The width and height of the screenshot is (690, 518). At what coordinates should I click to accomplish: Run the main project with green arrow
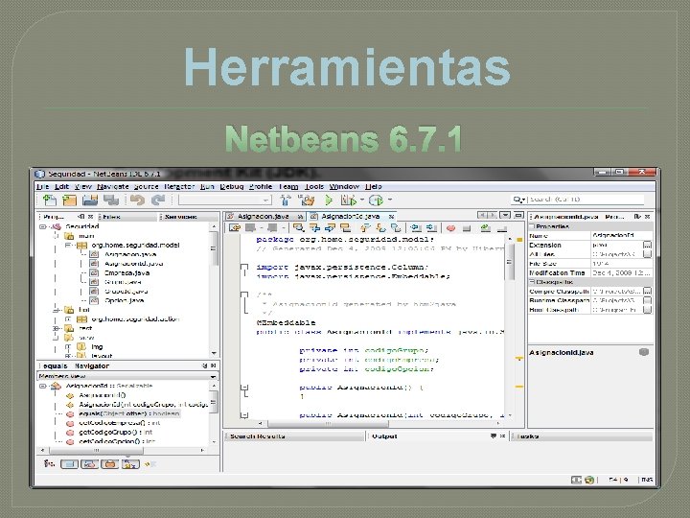[x=329, y=200]
